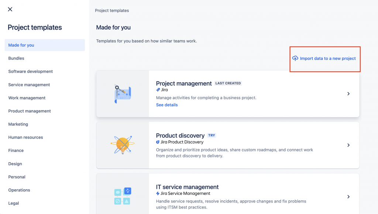
Task: Open Project management via its chevron arrow
Action: 348,94
